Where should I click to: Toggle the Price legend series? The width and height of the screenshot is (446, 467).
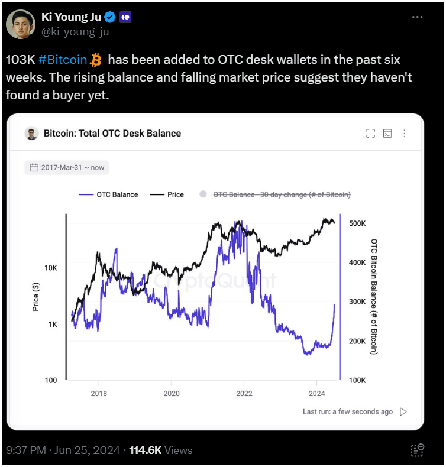167,194
